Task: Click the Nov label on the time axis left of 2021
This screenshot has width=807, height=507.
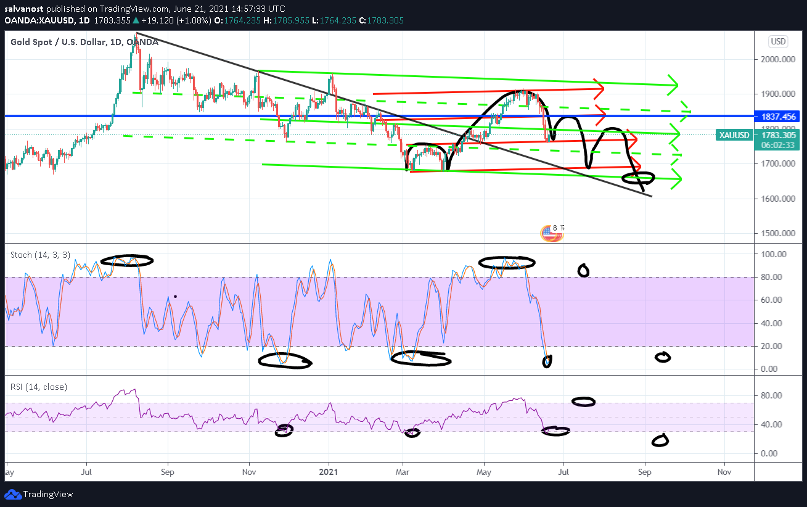Action: coord(249,472)
